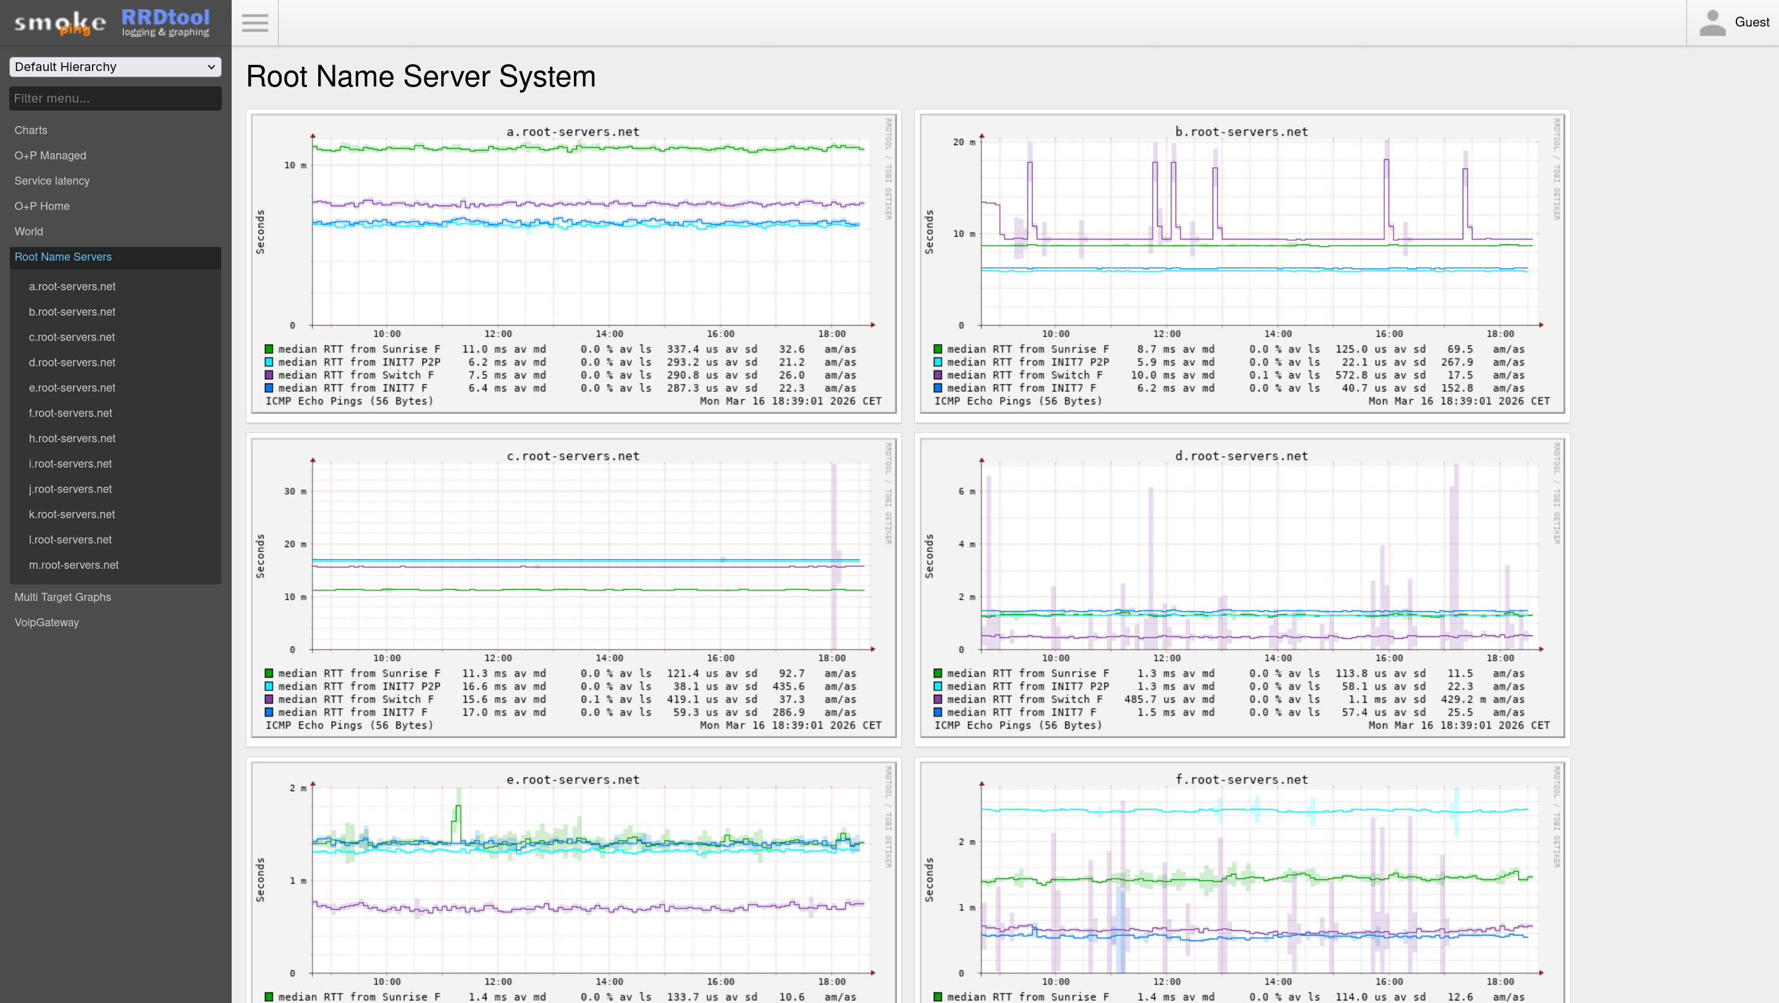Click the Guest user avatar icon
This screenshot has height=1003, width=1779.
(1713, 23)
